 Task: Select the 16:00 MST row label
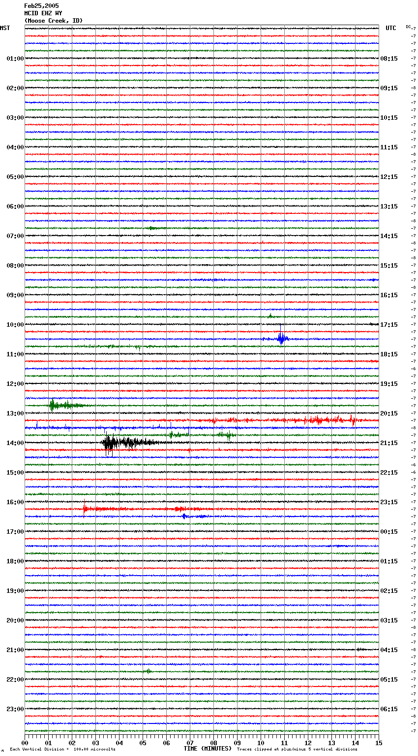(x=15, y=502)
